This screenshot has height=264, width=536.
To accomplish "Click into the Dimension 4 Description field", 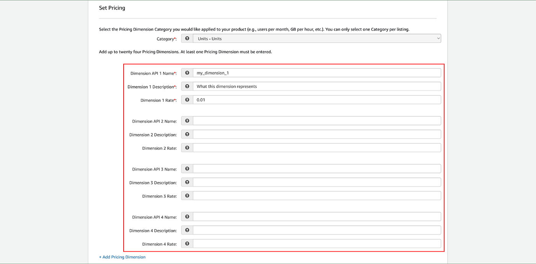I will [x=317, y=230].
